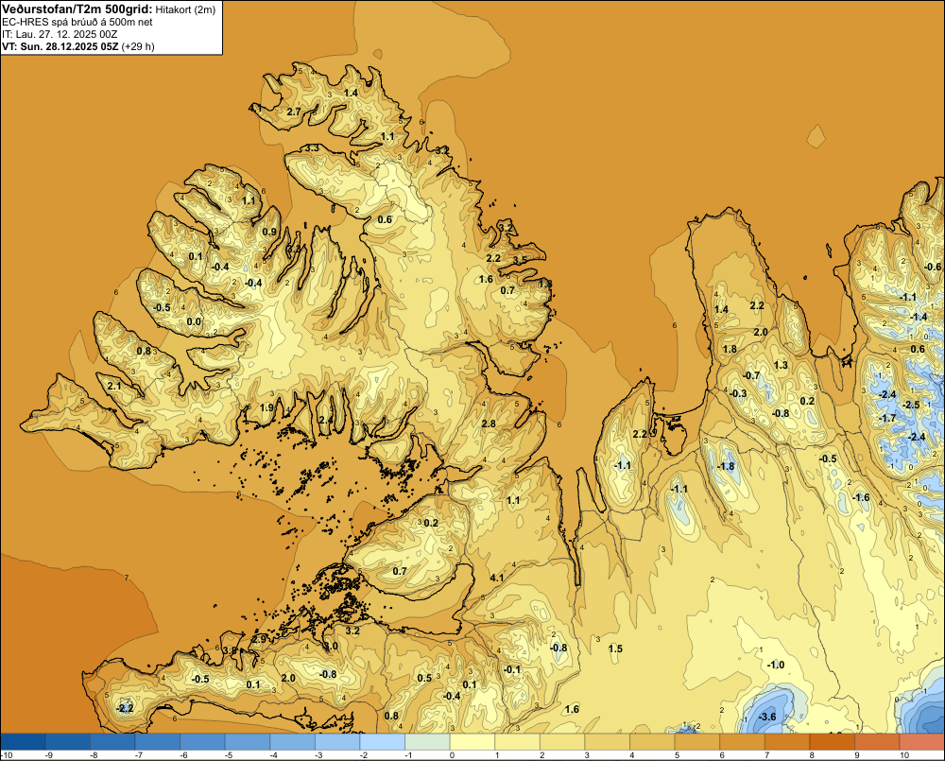Select the line 'EC-HRES spá brúuð á 500m net'
Image resolution: width=945 pixels, height=761 pixels.
click(77, 22)
